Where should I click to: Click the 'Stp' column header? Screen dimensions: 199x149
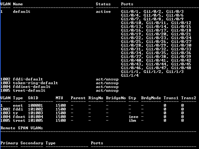132,98
